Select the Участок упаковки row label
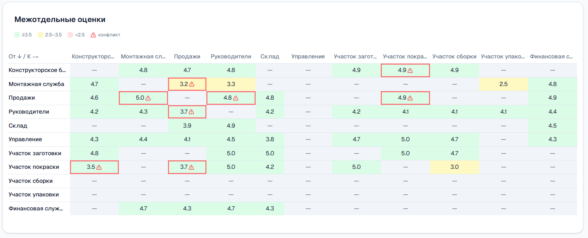588x238 pixels. [34, 195]
